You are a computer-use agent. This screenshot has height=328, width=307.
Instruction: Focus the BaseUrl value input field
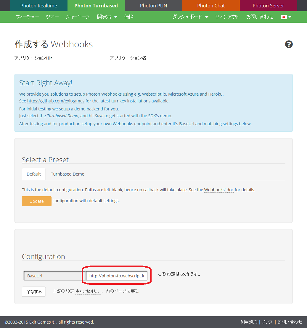116,276
